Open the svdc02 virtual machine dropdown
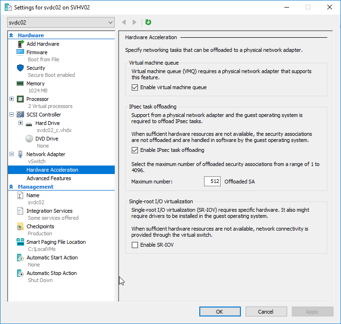 click(x=61, y=22)
